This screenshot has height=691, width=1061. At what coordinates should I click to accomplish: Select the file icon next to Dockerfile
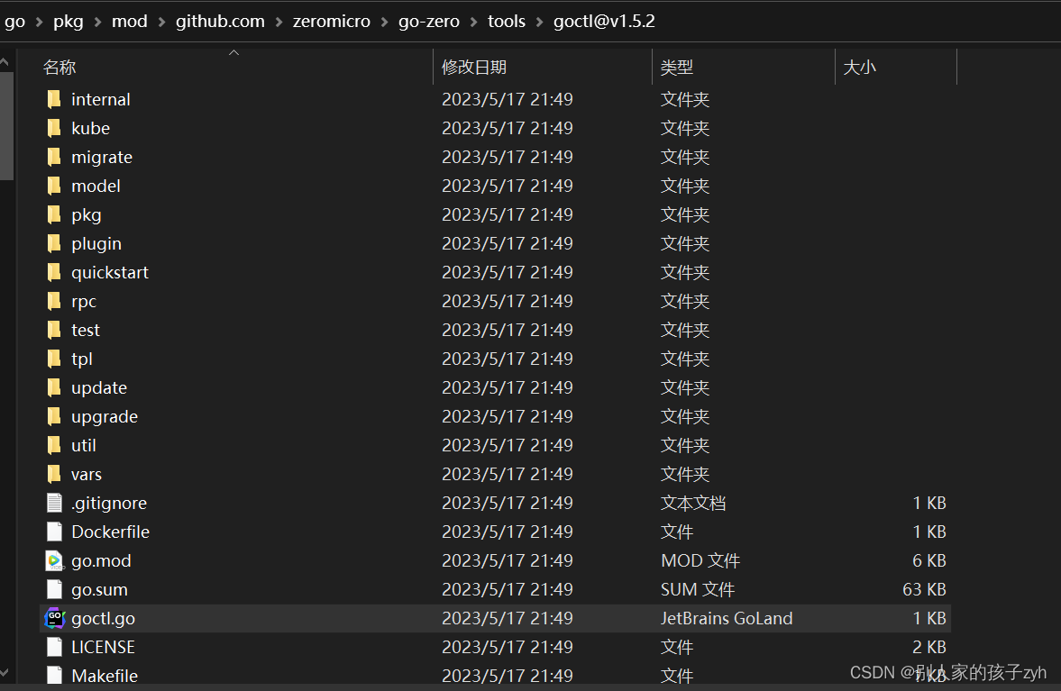(55, 532)
